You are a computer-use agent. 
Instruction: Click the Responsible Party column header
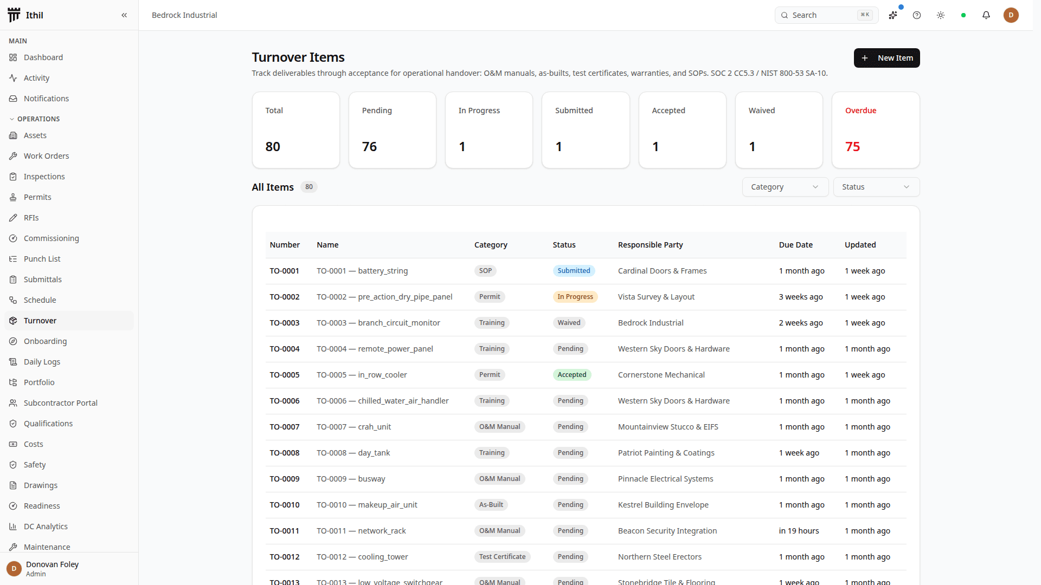tap(650, 245)
